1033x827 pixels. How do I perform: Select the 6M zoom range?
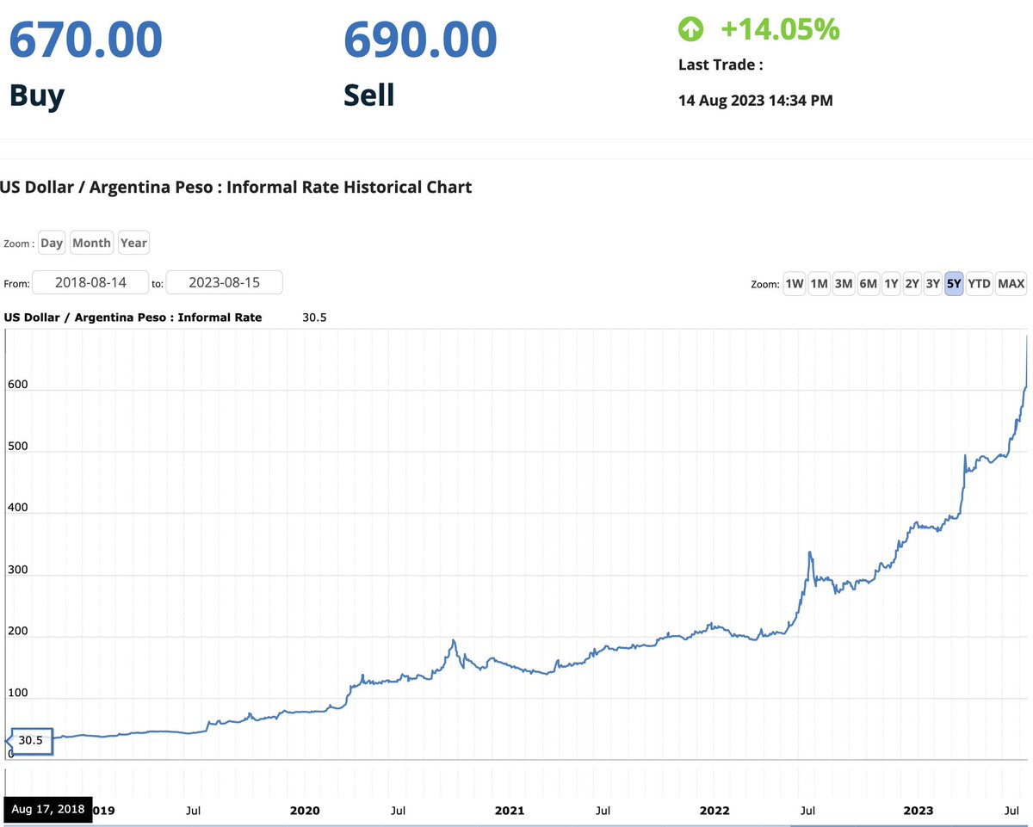pos(868,284)
